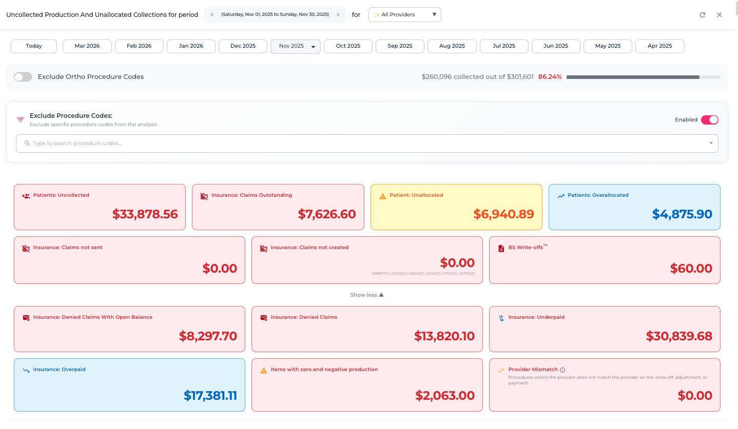Click the refresh icon at top right

click(702, 15)
